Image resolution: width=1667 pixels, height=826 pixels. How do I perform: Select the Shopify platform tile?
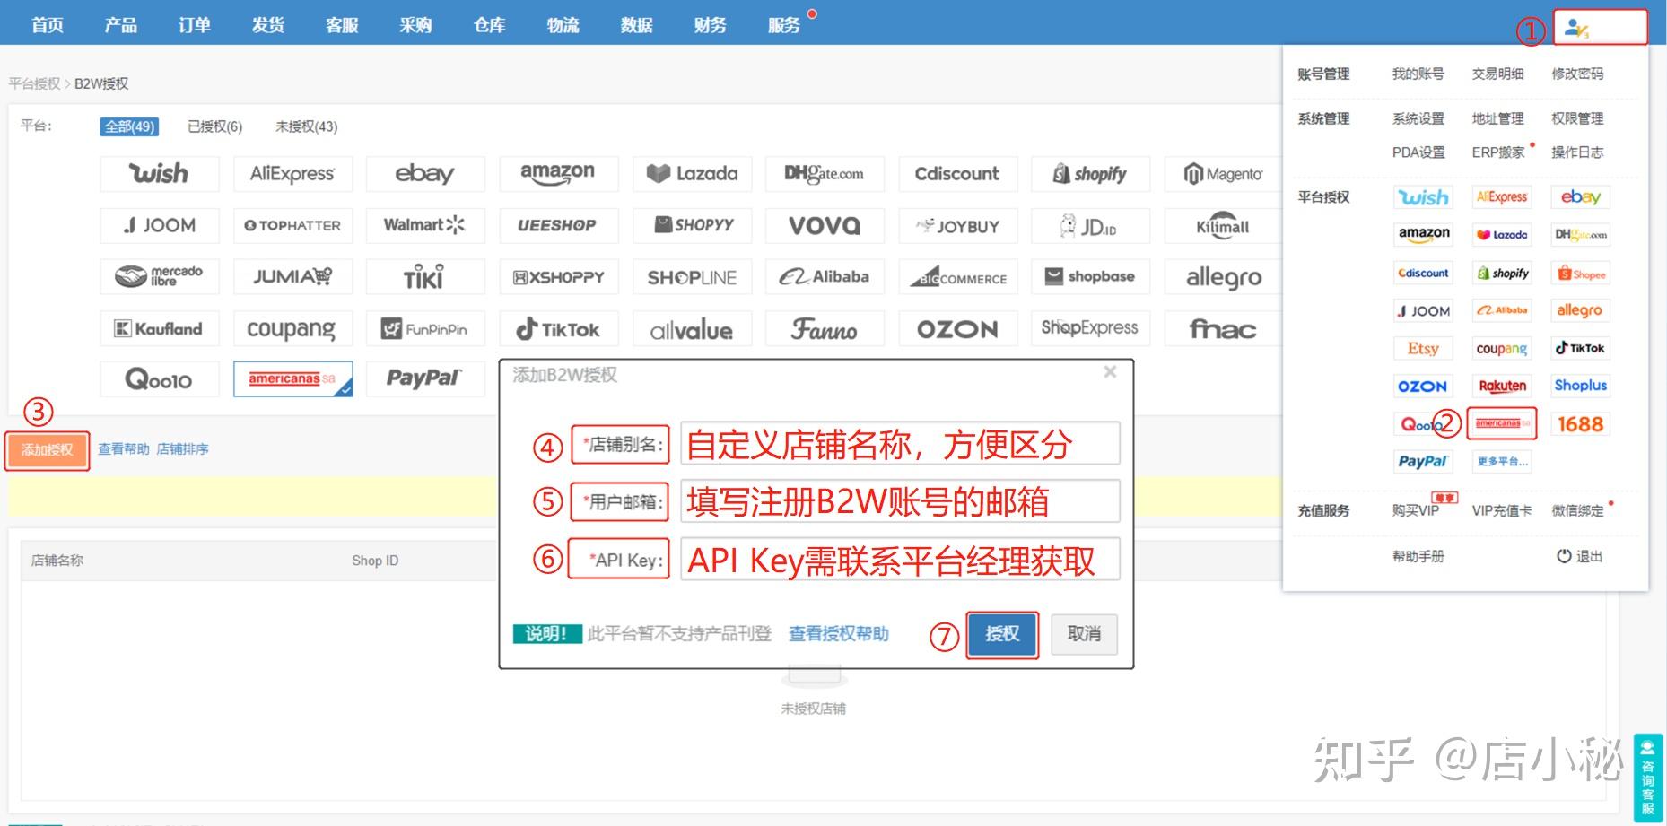(x=1089, y=173)
